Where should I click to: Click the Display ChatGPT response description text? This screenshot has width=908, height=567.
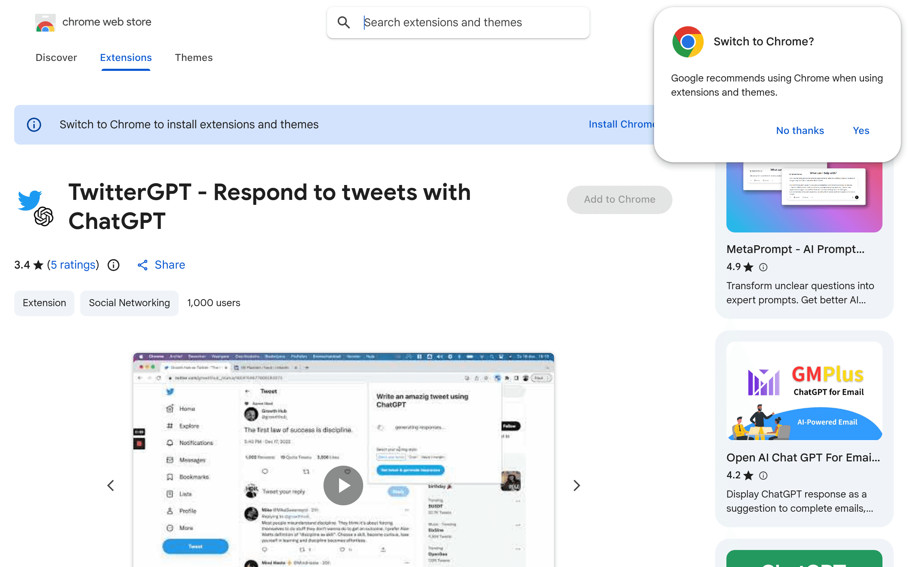799,501
